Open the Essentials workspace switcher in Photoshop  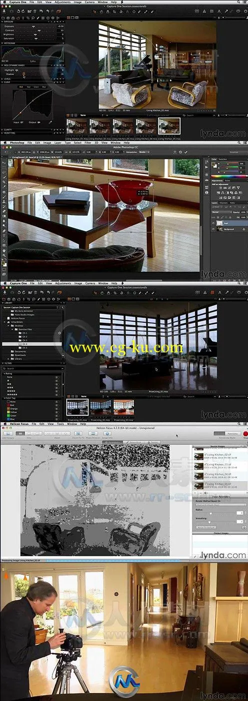coord(234,152)
